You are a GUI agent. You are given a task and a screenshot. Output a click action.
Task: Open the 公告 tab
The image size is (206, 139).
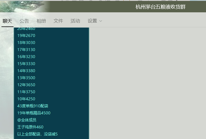coord(24,21)
